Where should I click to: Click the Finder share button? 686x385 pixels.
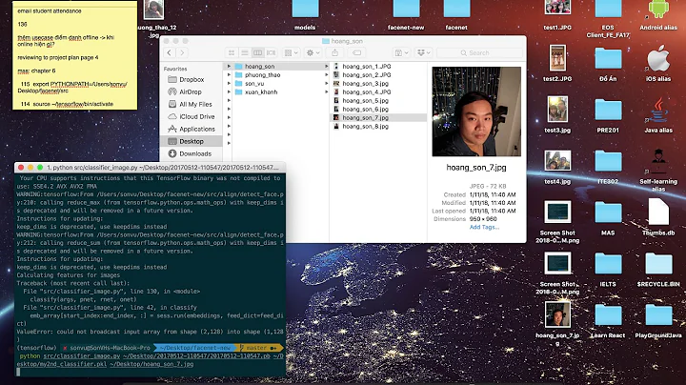[335, 53]
